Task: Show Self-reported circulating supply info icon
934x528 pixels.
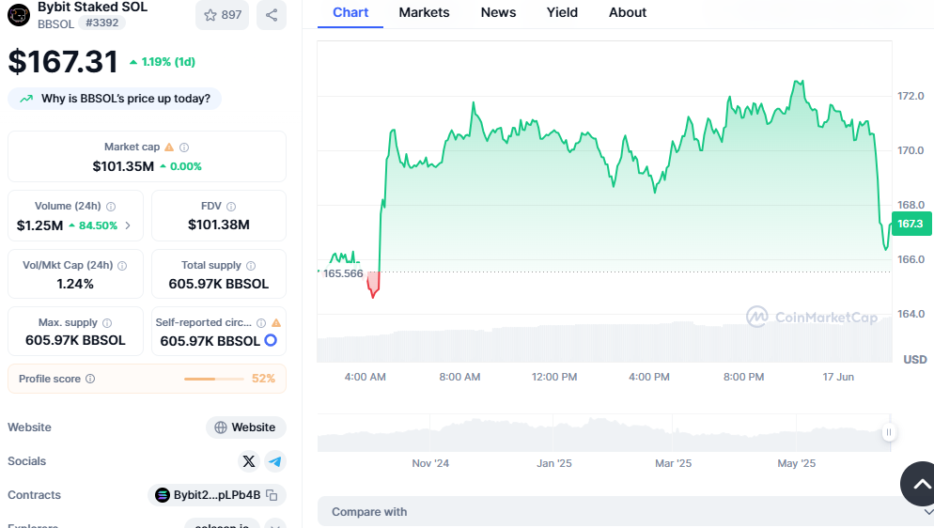Action: (x=261, y=322)
